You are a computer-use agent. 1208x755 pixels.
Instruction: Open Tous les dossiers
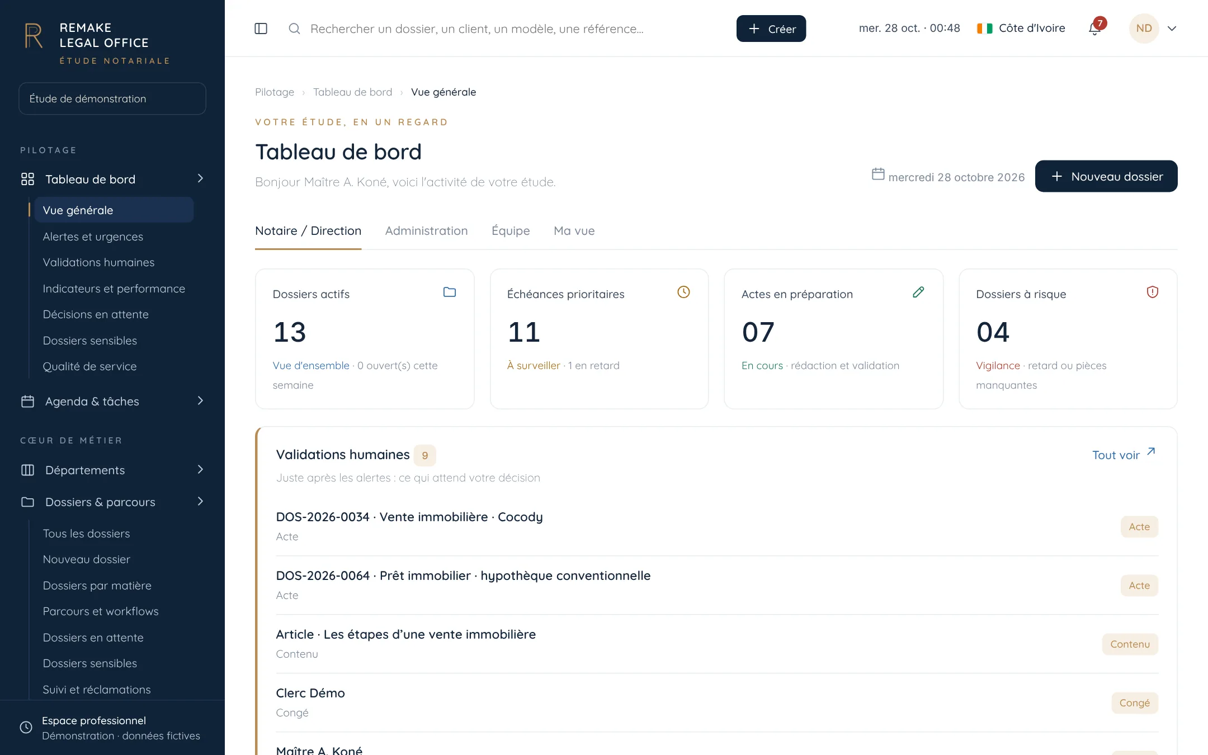coord(86,534)
